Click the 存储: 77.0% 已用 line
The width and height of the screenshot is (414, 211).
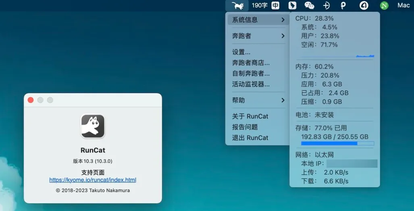321,128
